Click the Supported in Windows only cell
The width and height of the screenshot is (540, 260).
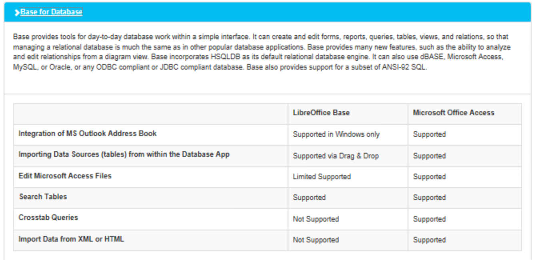(336, 134)
